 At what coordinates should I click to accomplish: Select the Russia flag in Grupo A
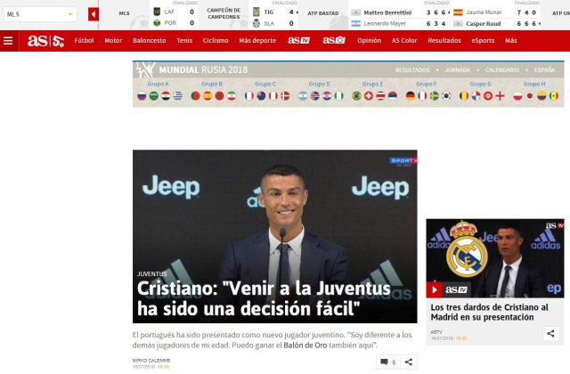[x=142, y=96]
